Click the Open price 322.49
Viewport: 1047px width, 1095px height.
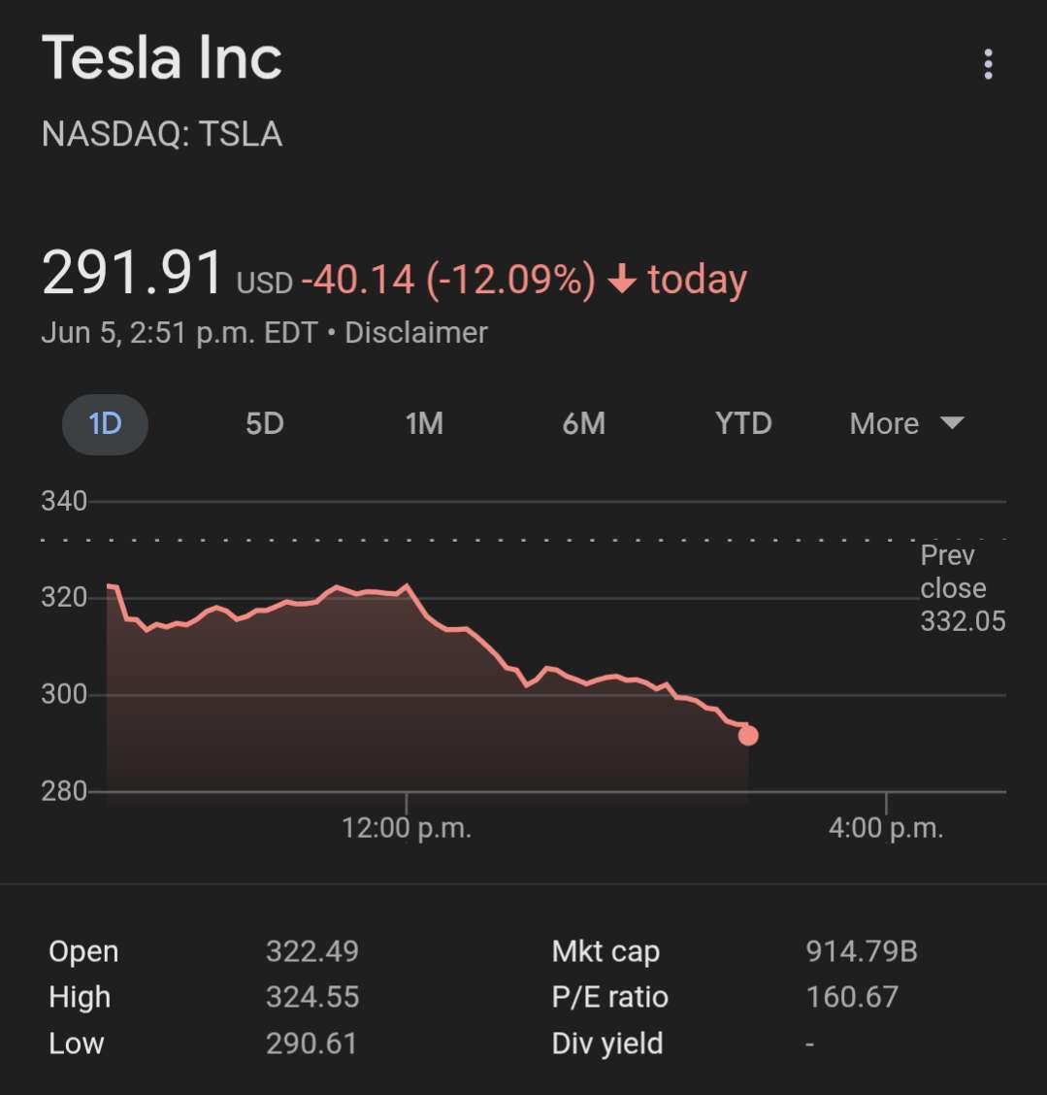[x=312, y=951]
